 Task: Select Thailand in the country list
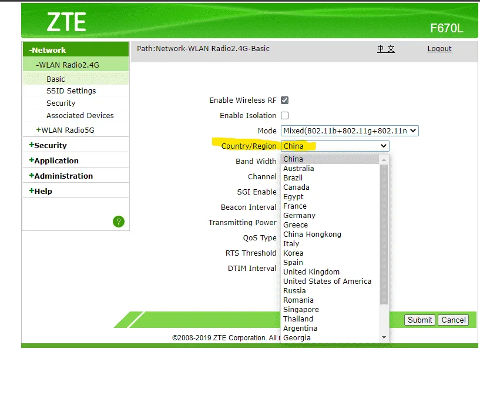(x=330, y=319)
